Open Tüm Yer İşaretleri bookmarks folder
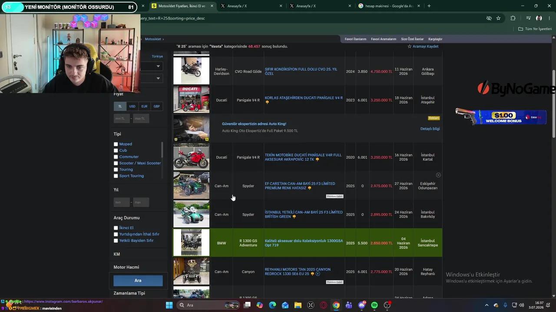 pyautogui.click(x=535, y=29)
